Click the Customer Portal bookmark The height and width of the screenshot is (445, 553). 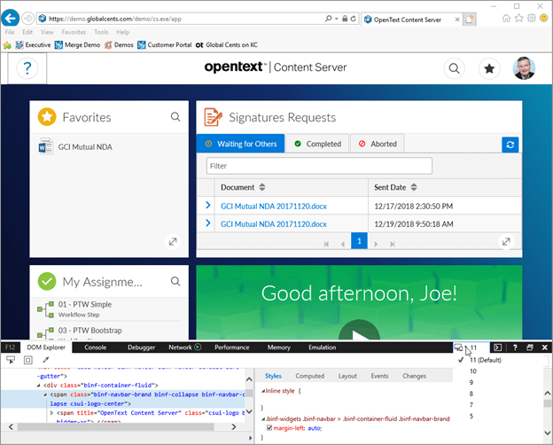[x=165, y=45]
